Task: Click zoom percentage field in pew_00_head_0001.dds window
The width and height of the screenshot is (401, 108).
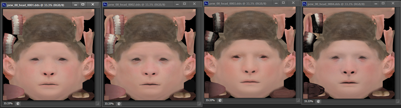Action: (x=8, y=103)
